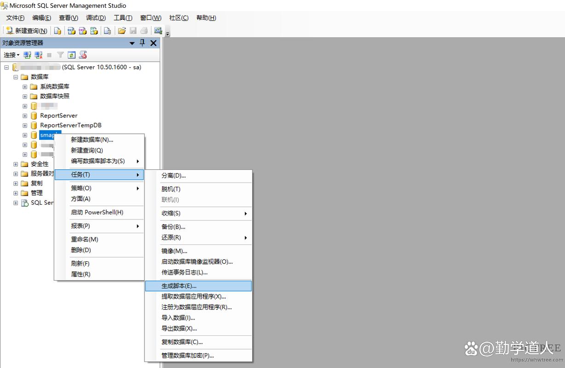Select 生成脚本(E)... in tasks submenu
Screen dimensions: 565x368
pos(198,286)
